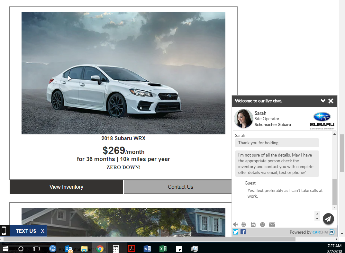Step the chat input box upward arrow
Viewport: 345px width, 253px height.
click(x=317, y=214)
